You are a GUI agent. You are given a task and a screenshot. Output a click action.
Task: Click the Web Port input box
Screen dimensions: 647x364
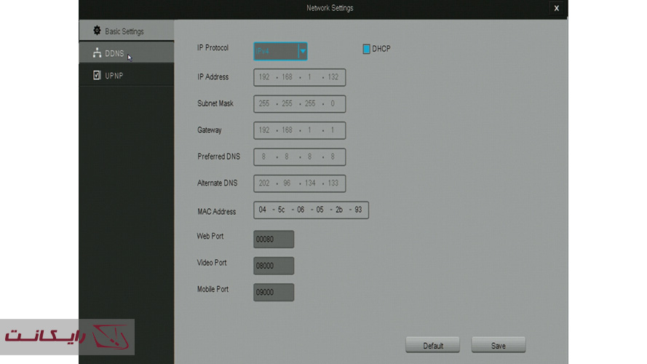coord(274,240)
